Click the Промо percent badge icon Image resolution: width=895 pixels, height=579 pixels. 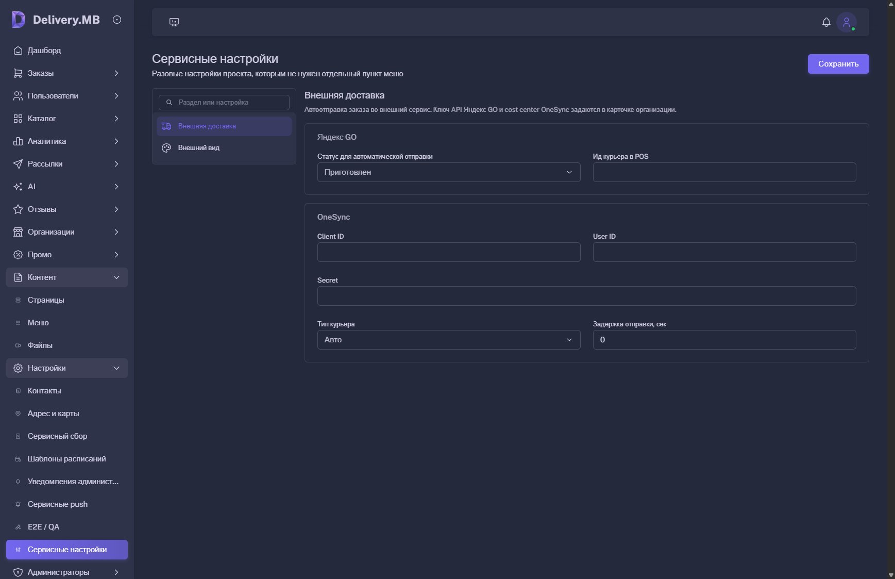tap(18, 255)
